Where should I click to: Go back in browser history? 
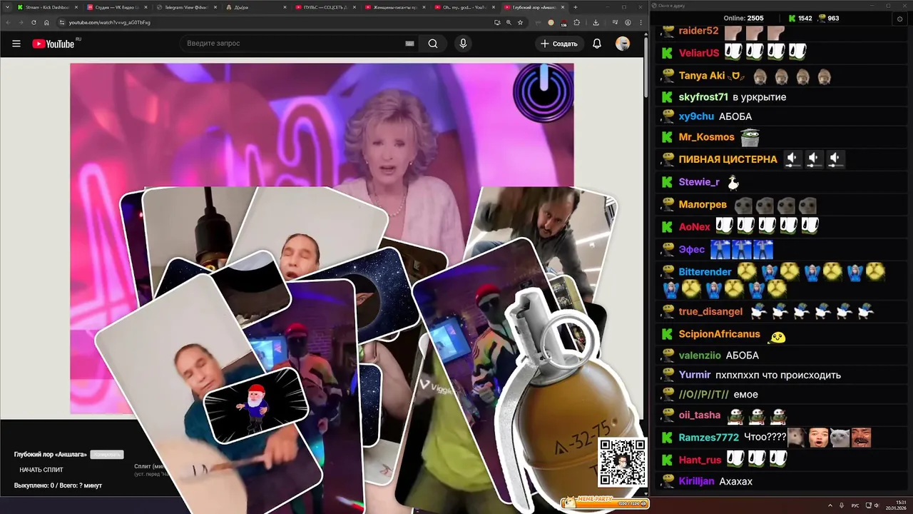[8, 22]
